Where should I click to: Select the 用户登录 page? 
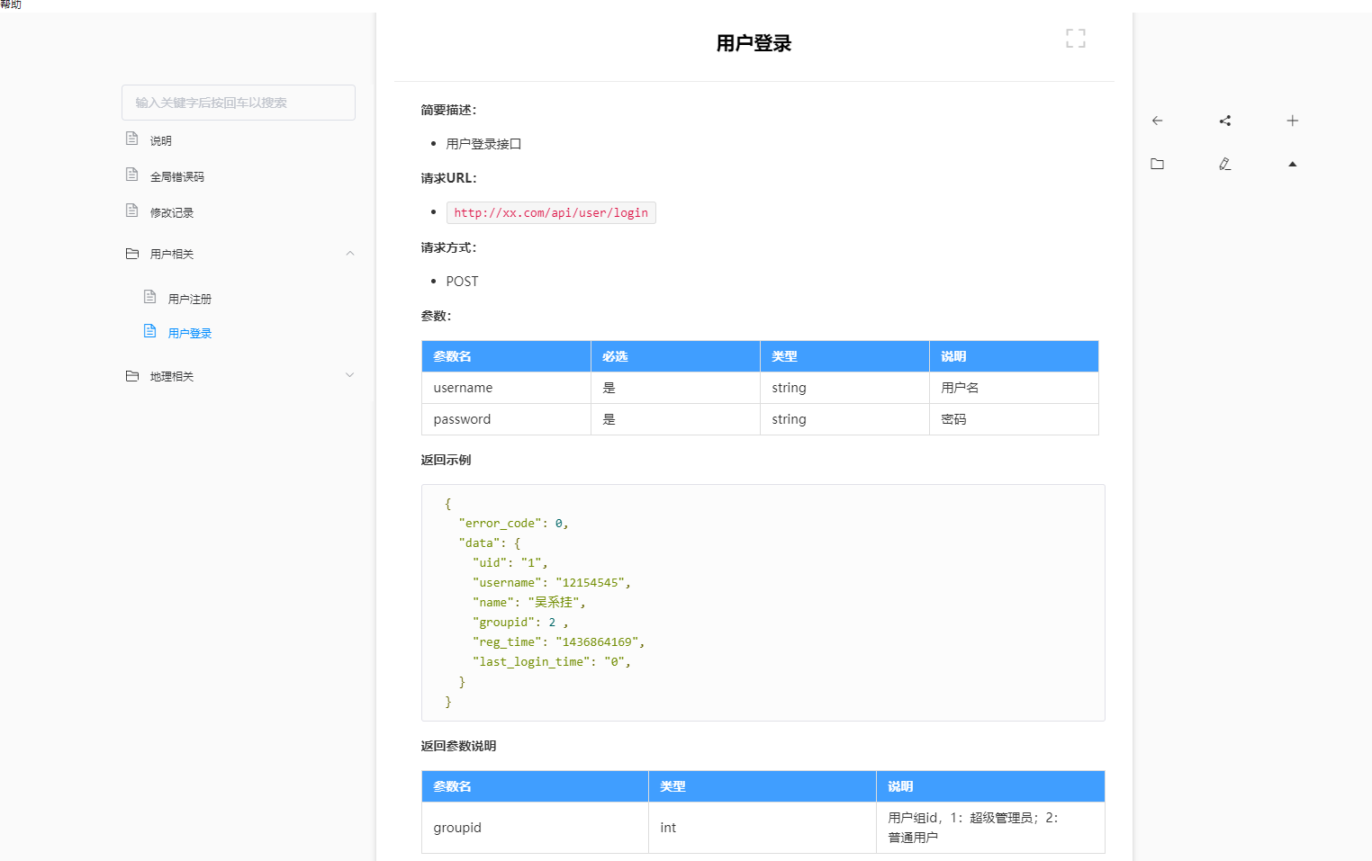pos(190,334)
